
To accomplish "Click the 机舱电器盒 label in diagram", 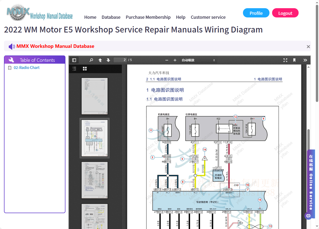I will point(164,115).
